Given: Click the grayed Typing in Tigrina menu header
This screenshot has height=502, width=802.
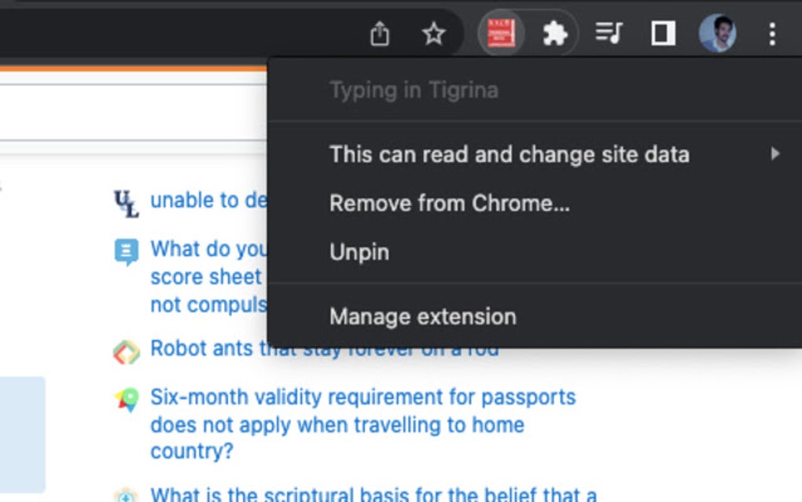Looking at the screenshot, I should pyautogui.click(x=413, y=90).
